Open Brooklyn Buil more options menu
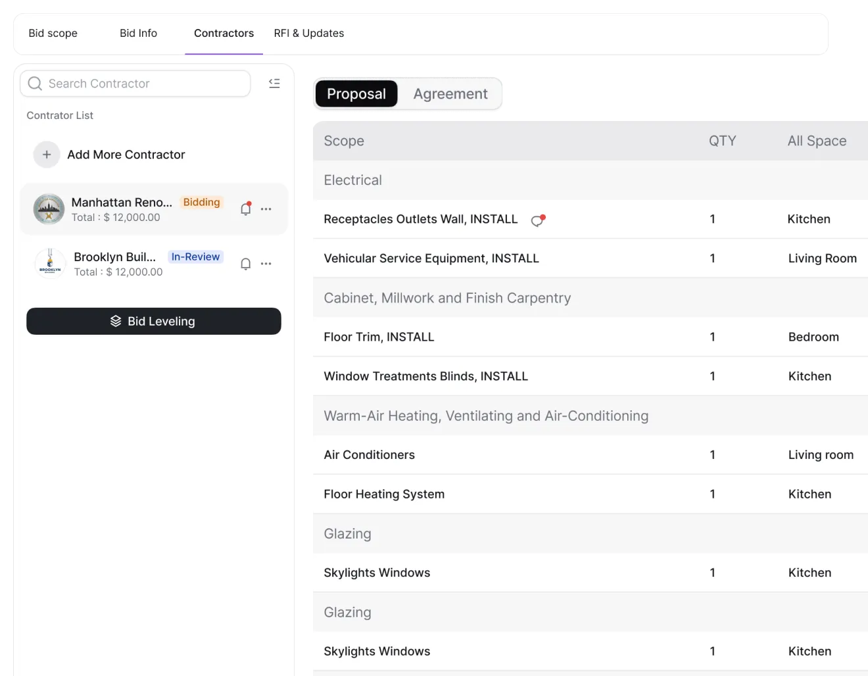 point(266,264)
